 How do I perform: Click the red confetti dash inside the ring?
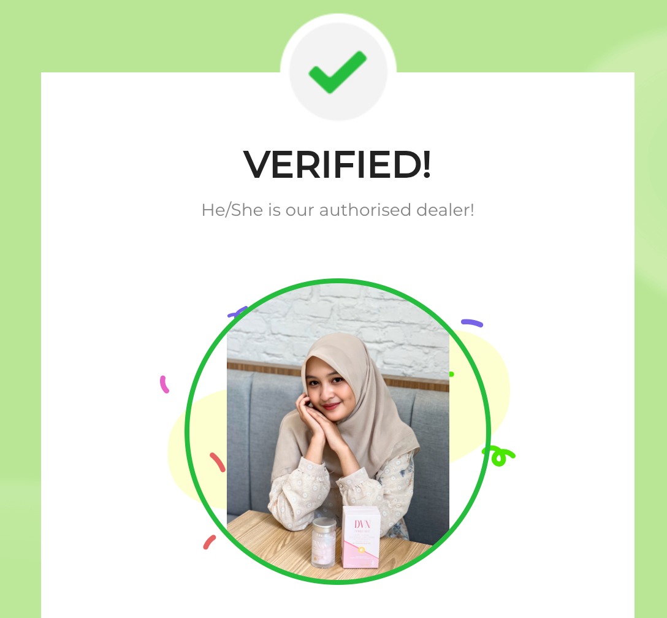click(218, 462)
